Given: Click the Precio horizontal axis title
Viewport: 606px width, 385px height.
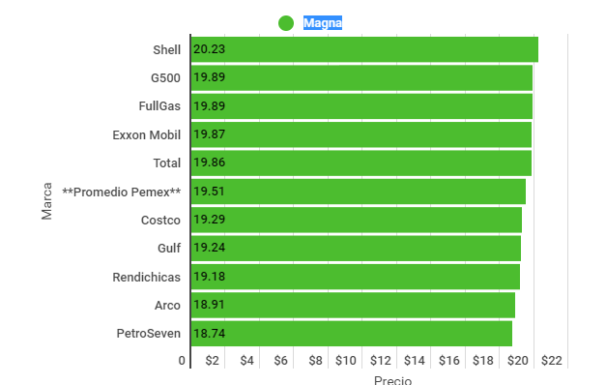Looking at the screenshot, I should click(392, 380).
